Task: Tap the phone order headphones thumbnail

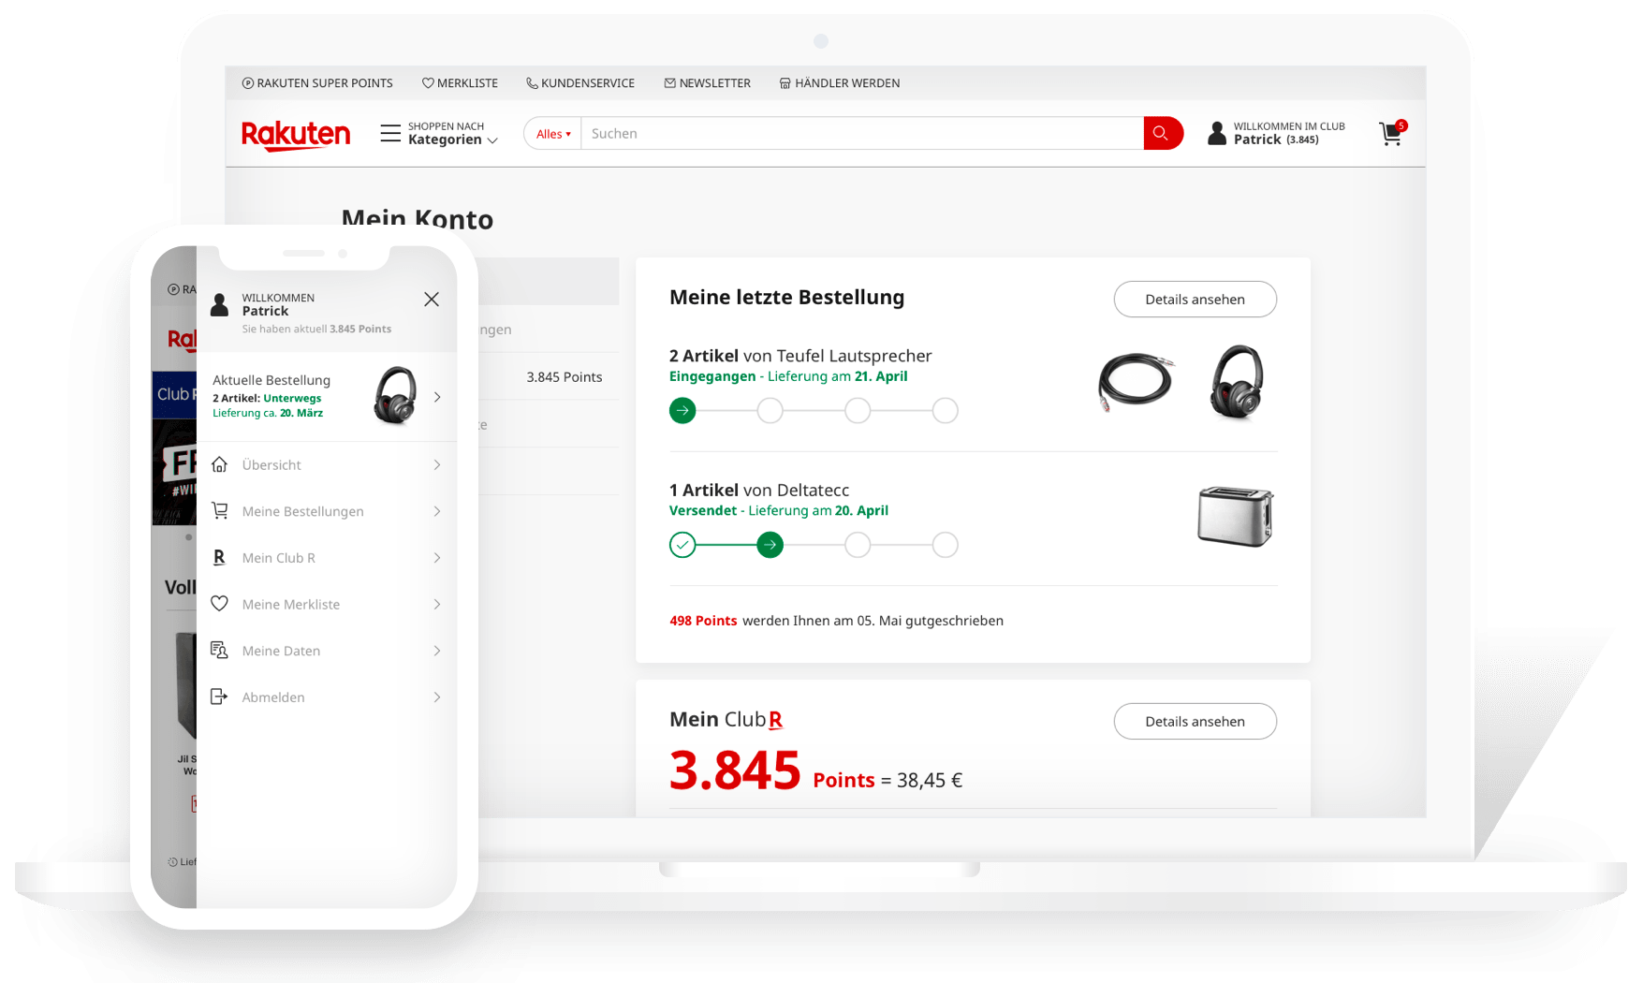Action: pyautogui.click(x=396, y=396)
